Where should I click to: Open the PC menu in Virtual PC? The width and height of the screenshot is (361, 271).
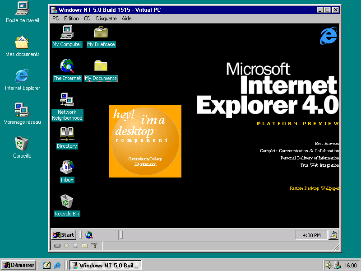point(56,19)
